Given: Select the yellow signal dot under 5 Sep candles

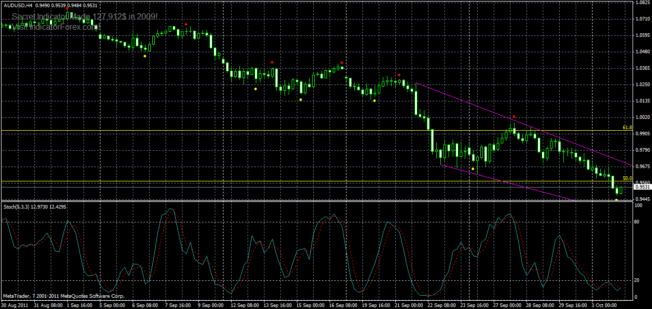Looking at the screenshot, I should point(145,56).
